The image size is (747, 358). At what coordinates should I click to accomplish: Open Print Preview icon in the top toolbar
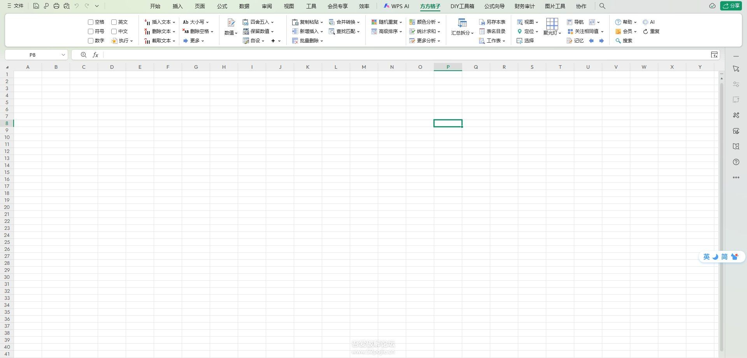coord(67,6)
